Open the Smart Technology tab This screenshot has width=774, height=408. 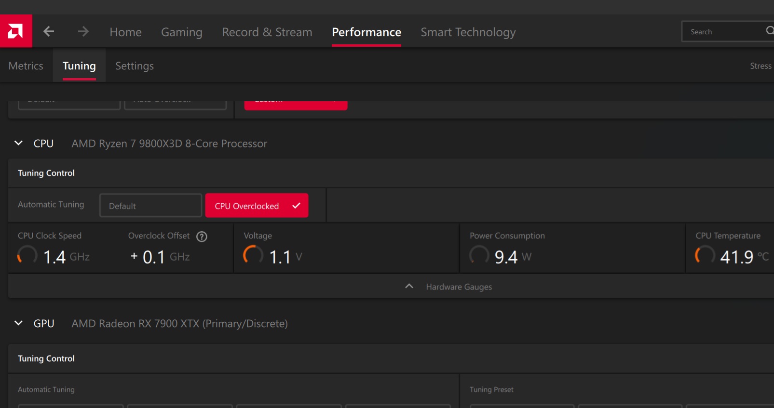tap(468, 32)
